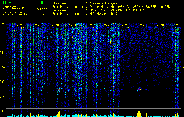Click the 'Receiver' field label
This screenshot has height=117, width=184.
tap(59, 10)
